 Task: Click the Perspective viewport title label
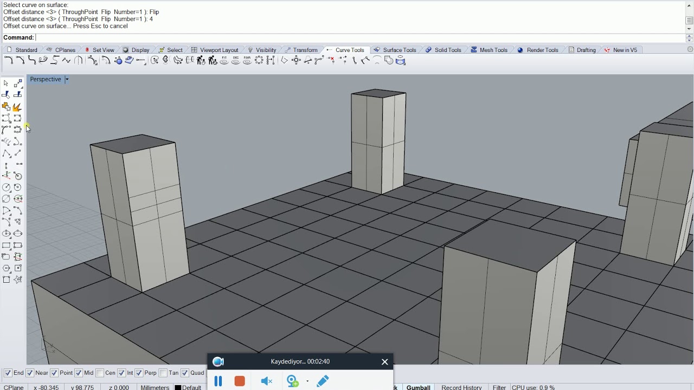(46, 79)
